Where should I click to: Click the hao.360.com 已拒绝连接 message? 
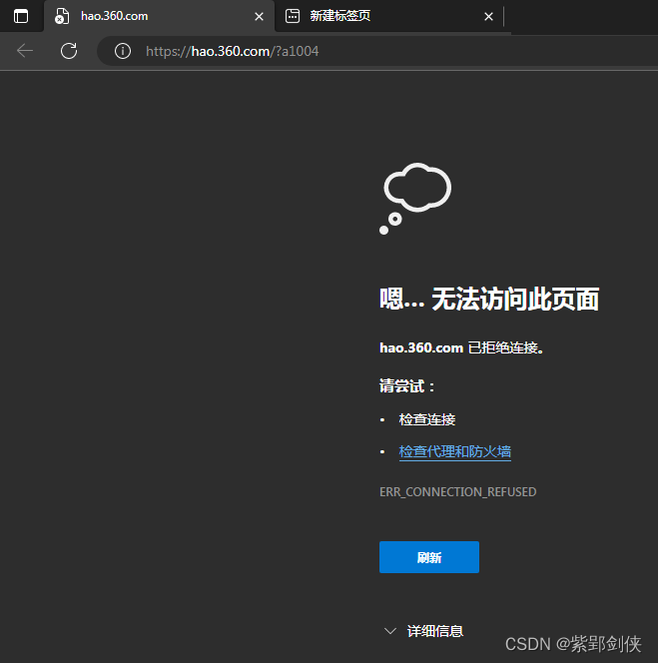point(461,347)
